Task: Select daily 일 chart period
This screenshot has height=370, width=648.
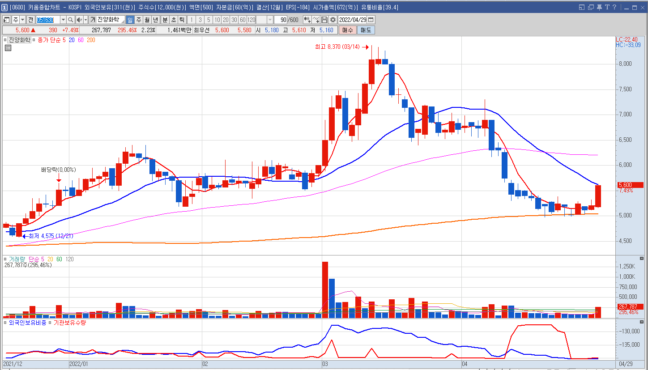Action: click(x=130, y=20)
